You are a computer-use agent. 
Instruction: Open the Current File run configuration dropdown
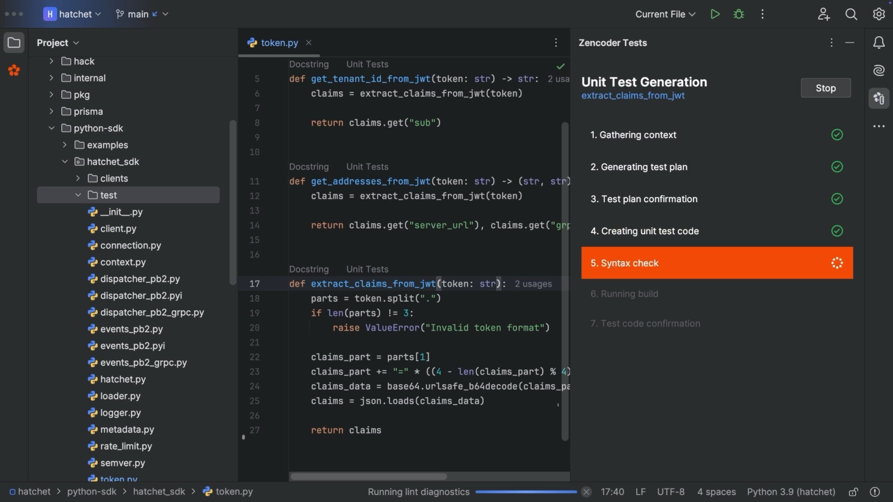665,14
